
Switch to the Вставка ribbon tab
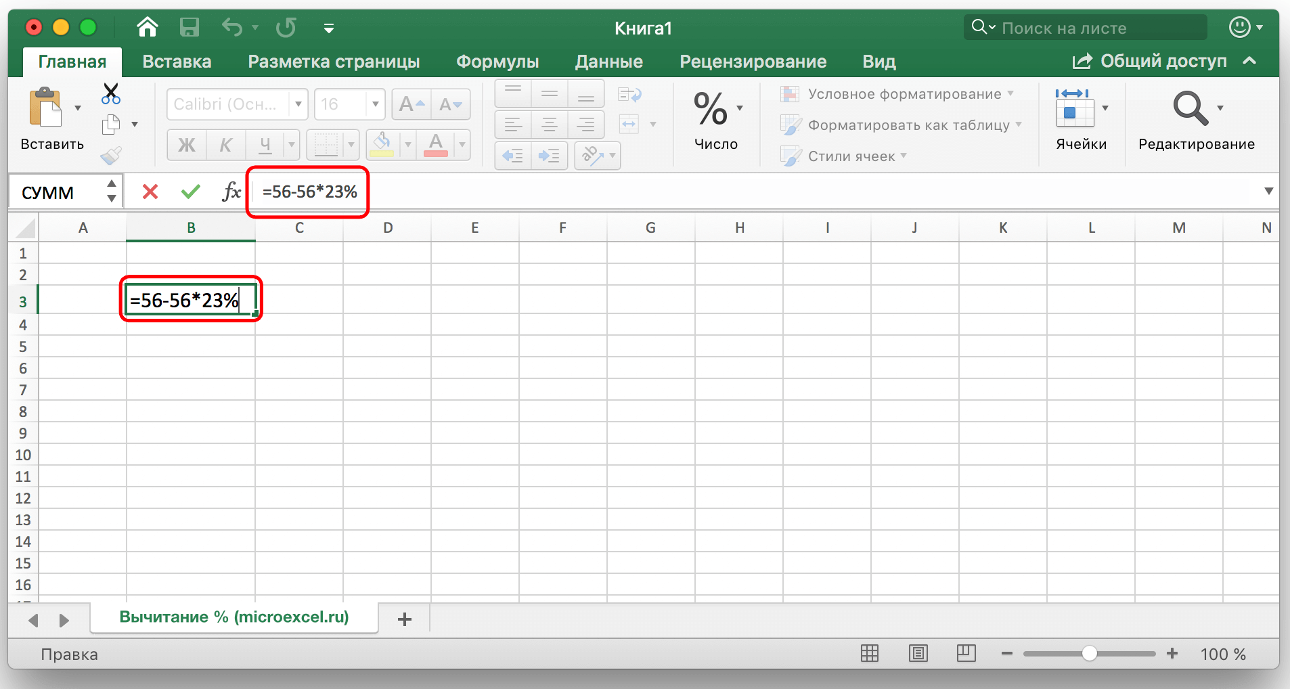(x=177, y=62)
